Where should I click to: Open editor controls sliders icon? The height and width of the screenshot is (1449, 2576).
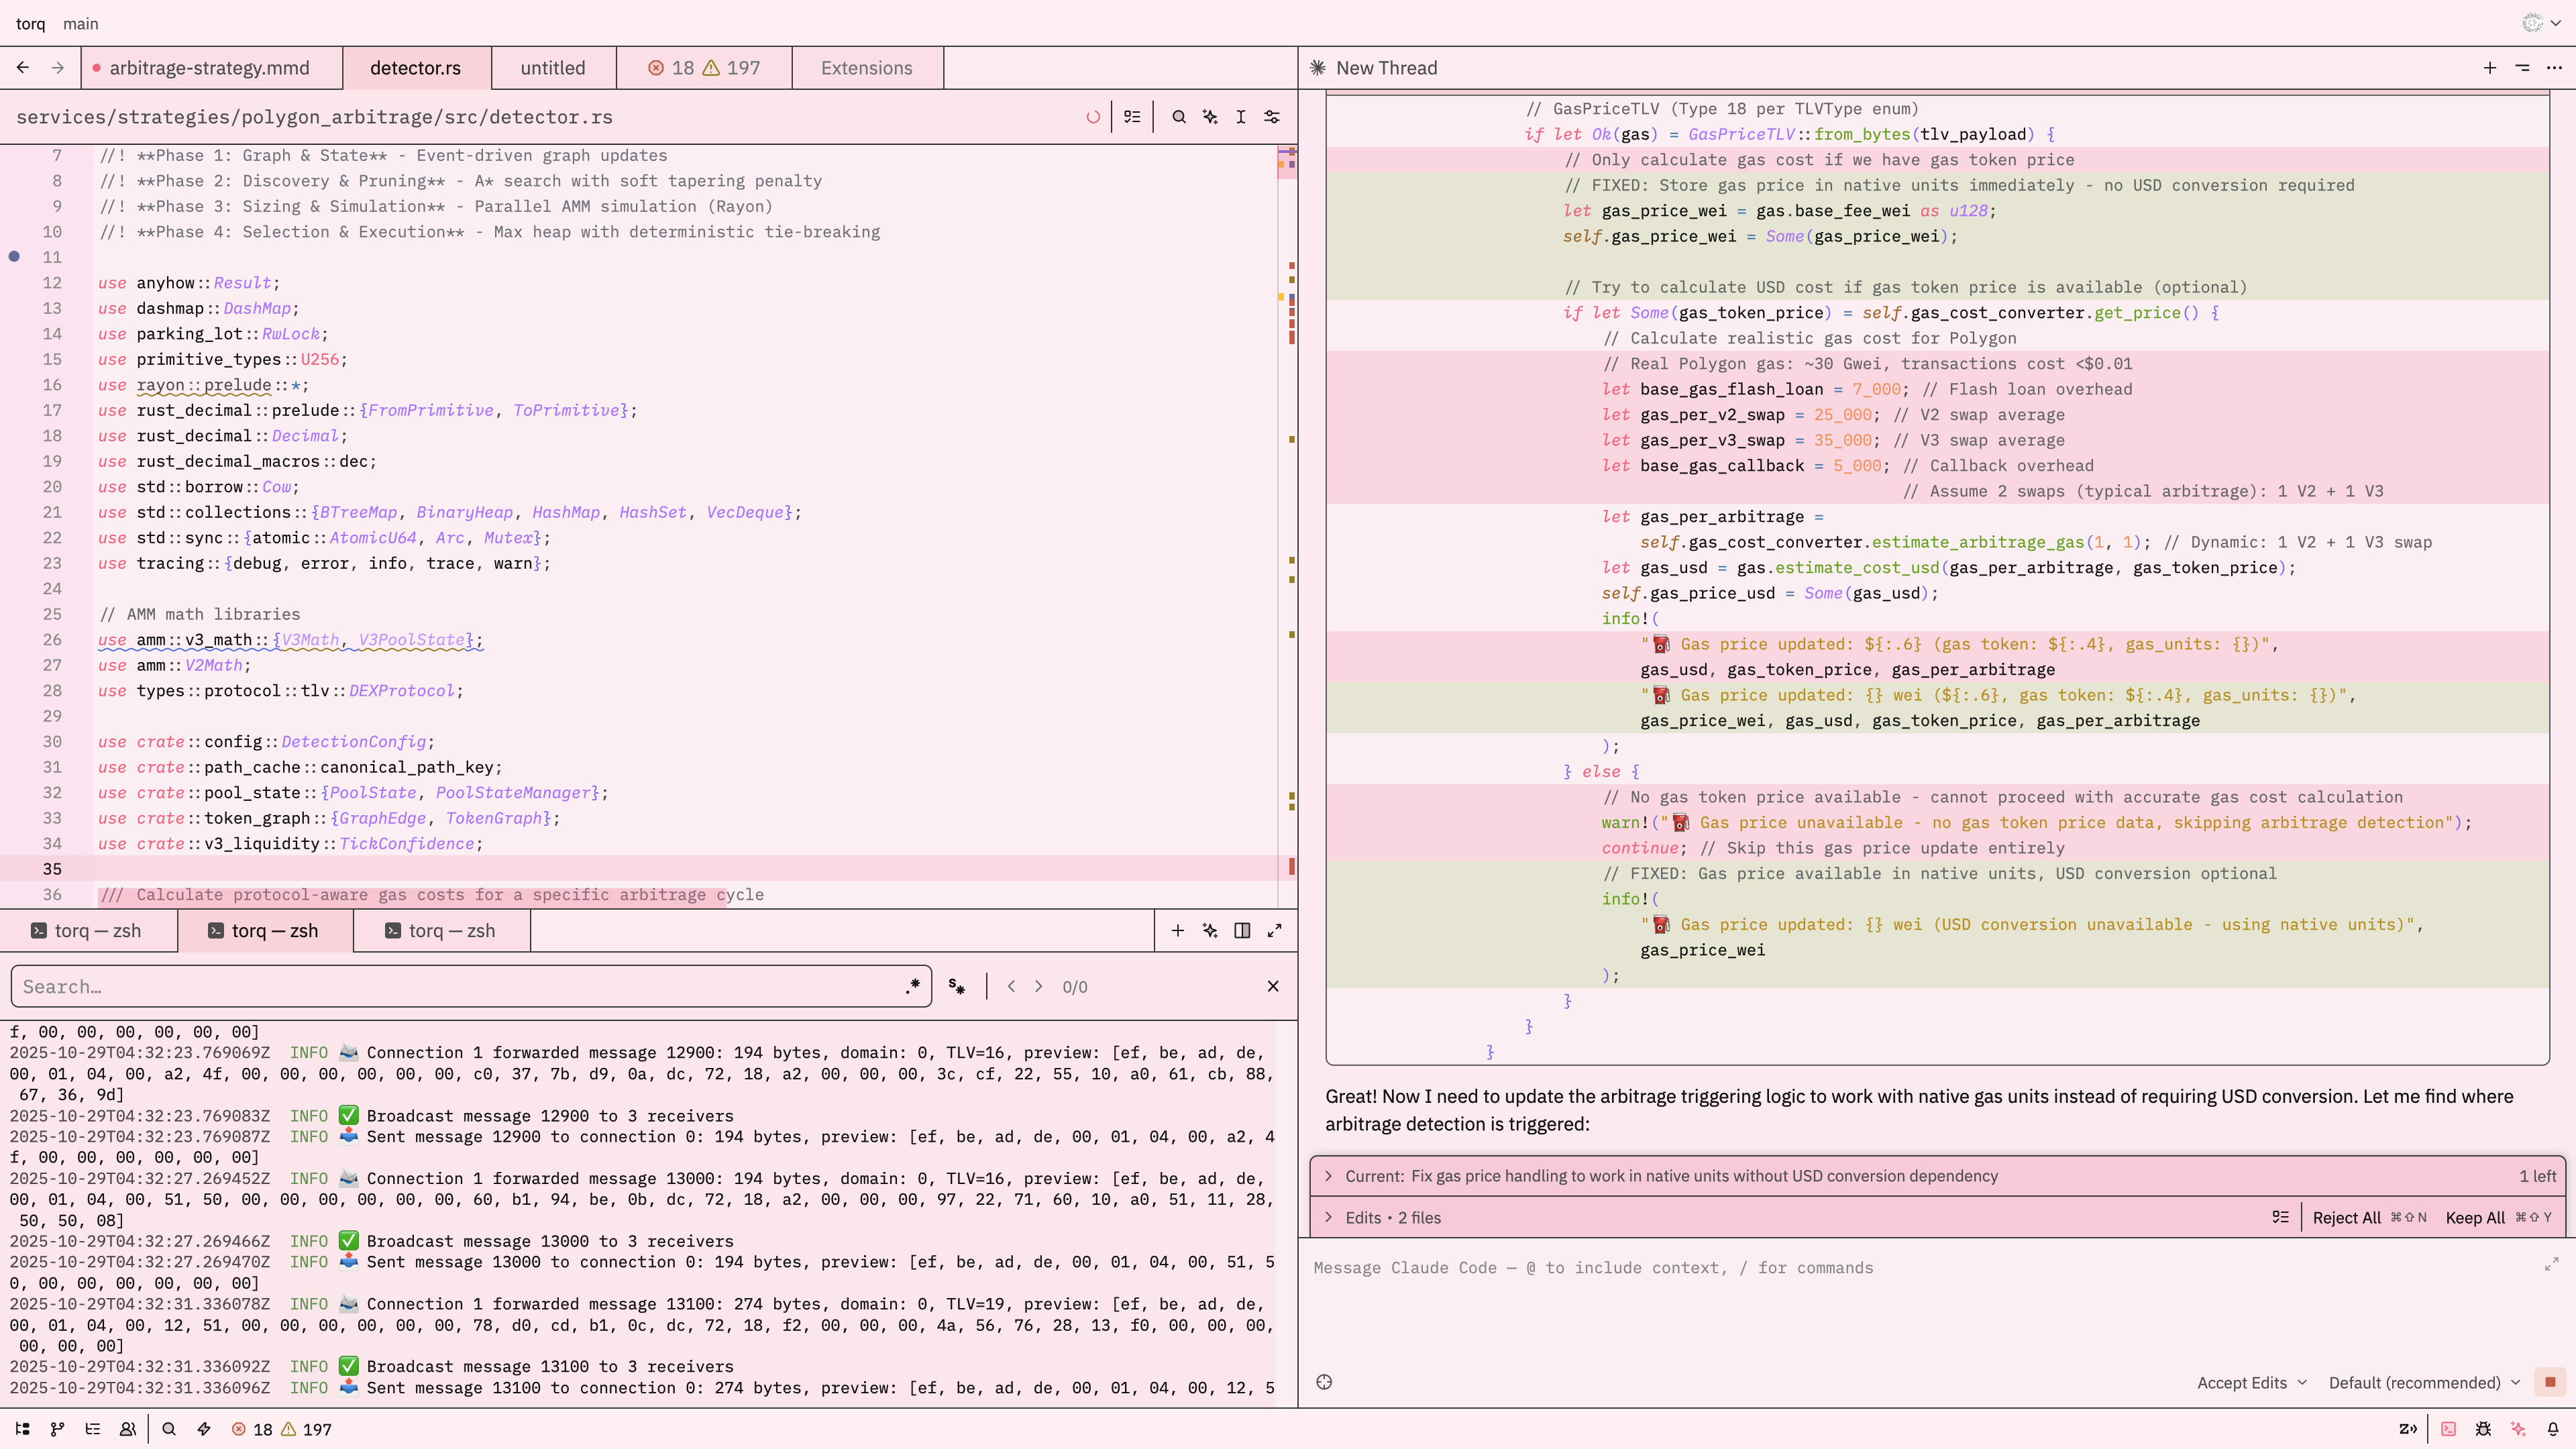(x=1272, y=117)
